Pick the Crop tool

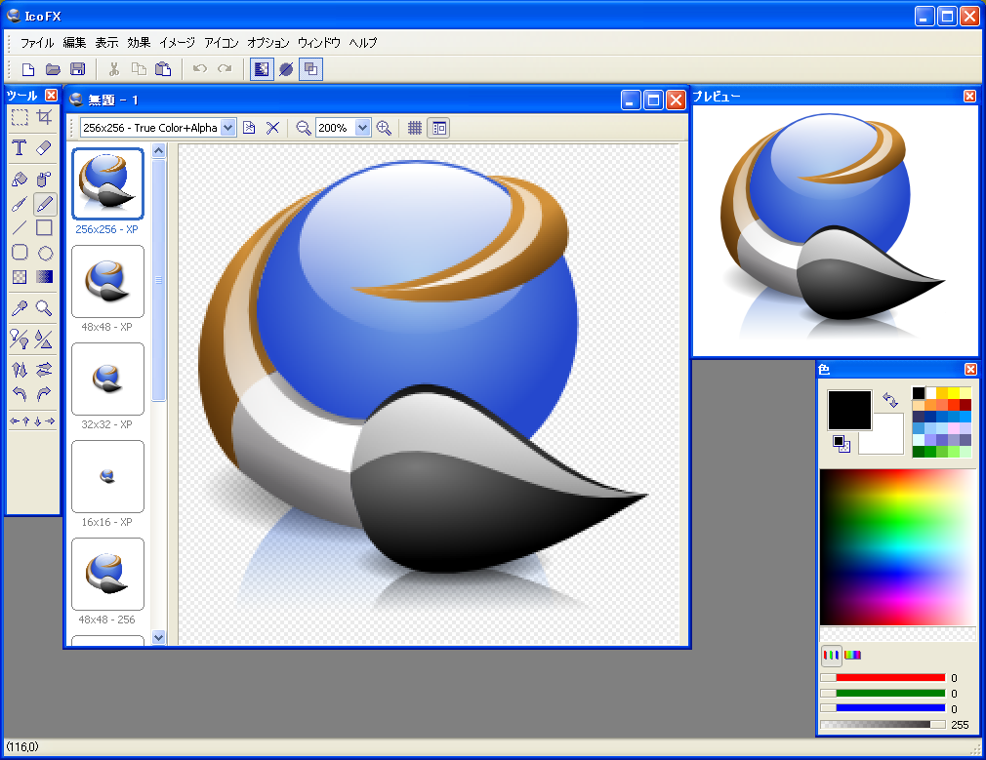pyautogui.click(x=44, y=118)
